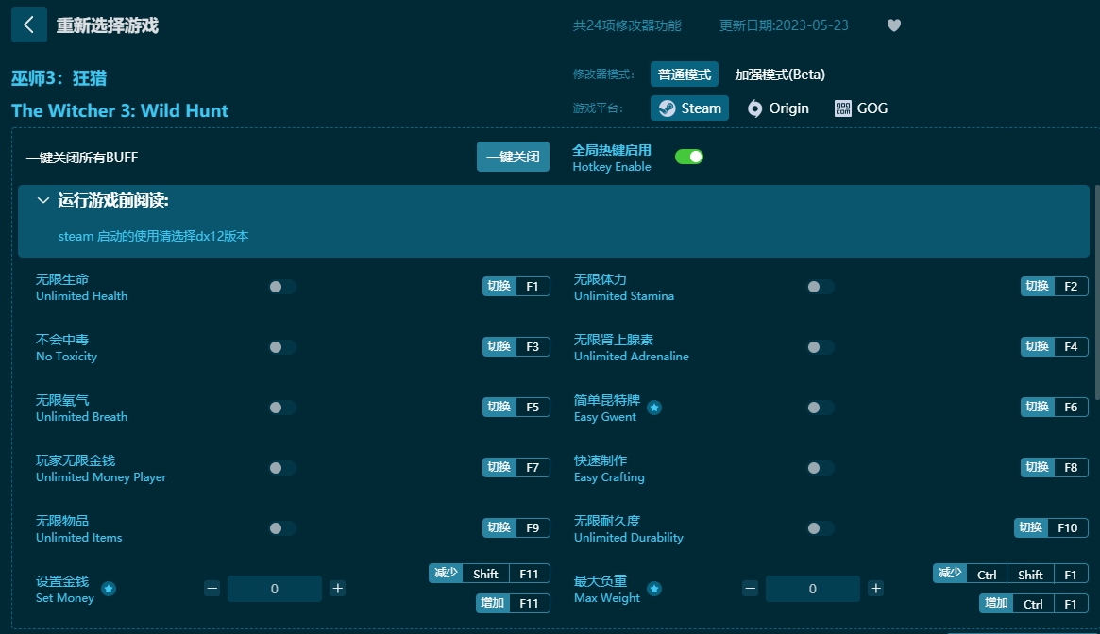
Task: Click the 更新日期:2023-05-23 text
Action: (784, 25)
